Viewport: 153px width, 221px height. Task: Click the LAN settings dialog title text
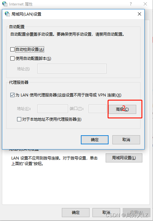tap(26, 14)
